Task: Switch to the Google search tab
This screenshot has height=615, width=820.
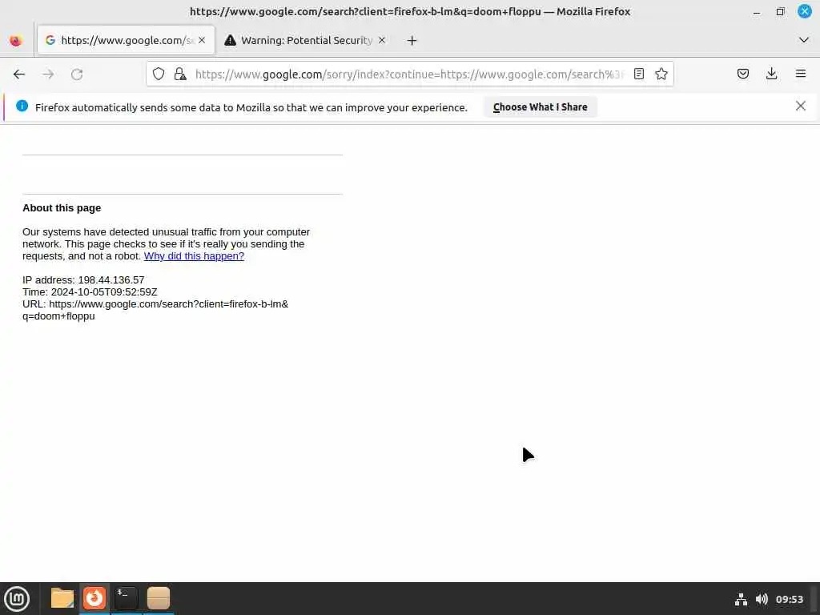Action: [126, 40]
